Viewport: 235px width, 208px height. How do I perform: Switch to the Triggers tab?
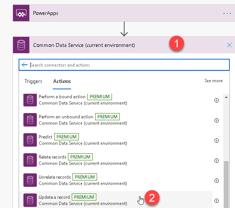tap(33, 81)
